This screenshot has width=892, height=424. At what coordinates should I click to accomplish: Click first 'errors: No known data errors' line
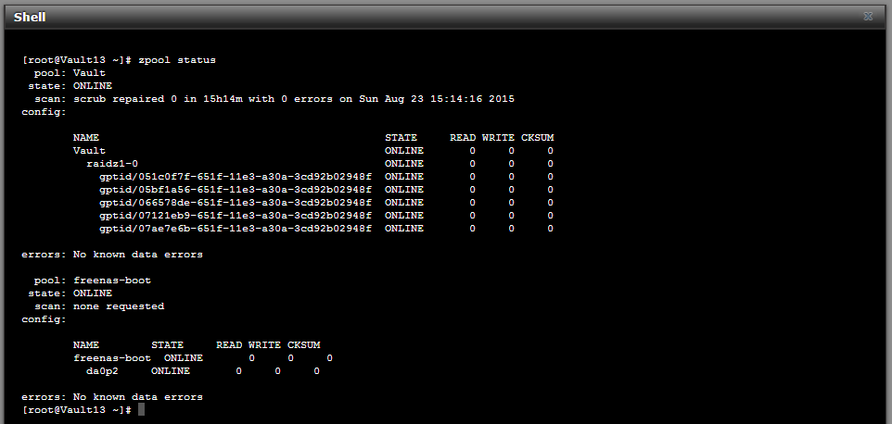[x=112, y=255]
